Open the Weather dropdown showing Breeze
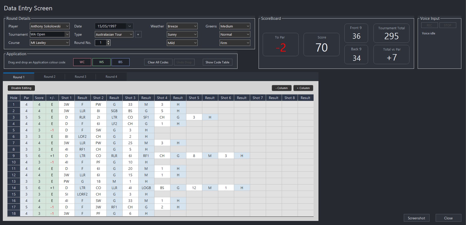 point(182,26)
